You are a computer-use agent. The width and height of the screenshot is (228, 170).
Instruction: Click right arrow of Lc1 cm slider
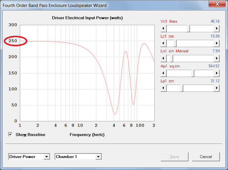(217, 43)
